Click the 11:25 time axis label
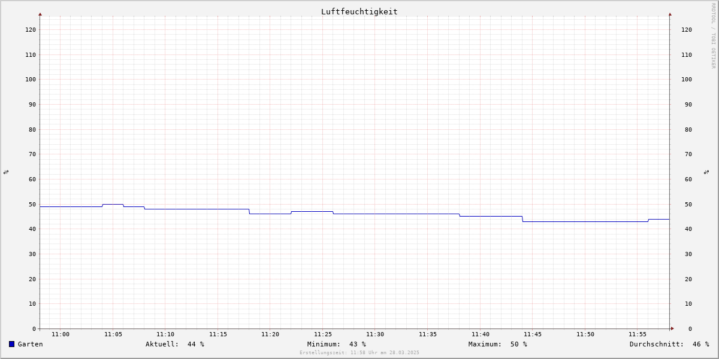 tap(323, 334)
